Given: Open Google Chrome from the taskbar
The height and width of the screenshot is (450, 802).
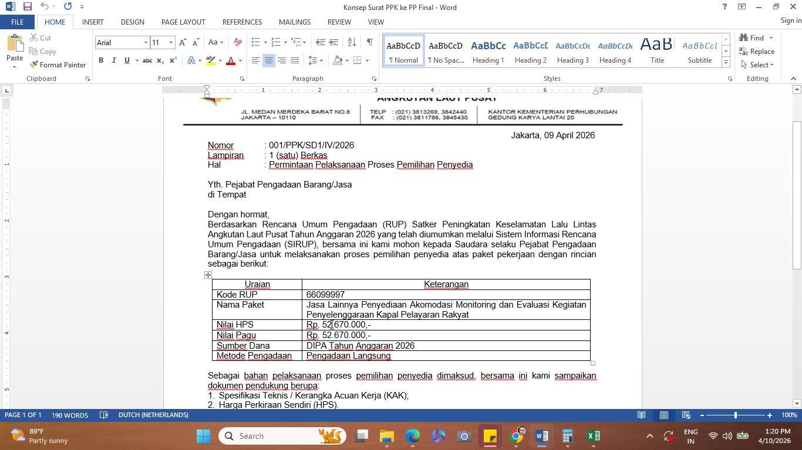Looking at the screenshot, I should pos(516,436).
